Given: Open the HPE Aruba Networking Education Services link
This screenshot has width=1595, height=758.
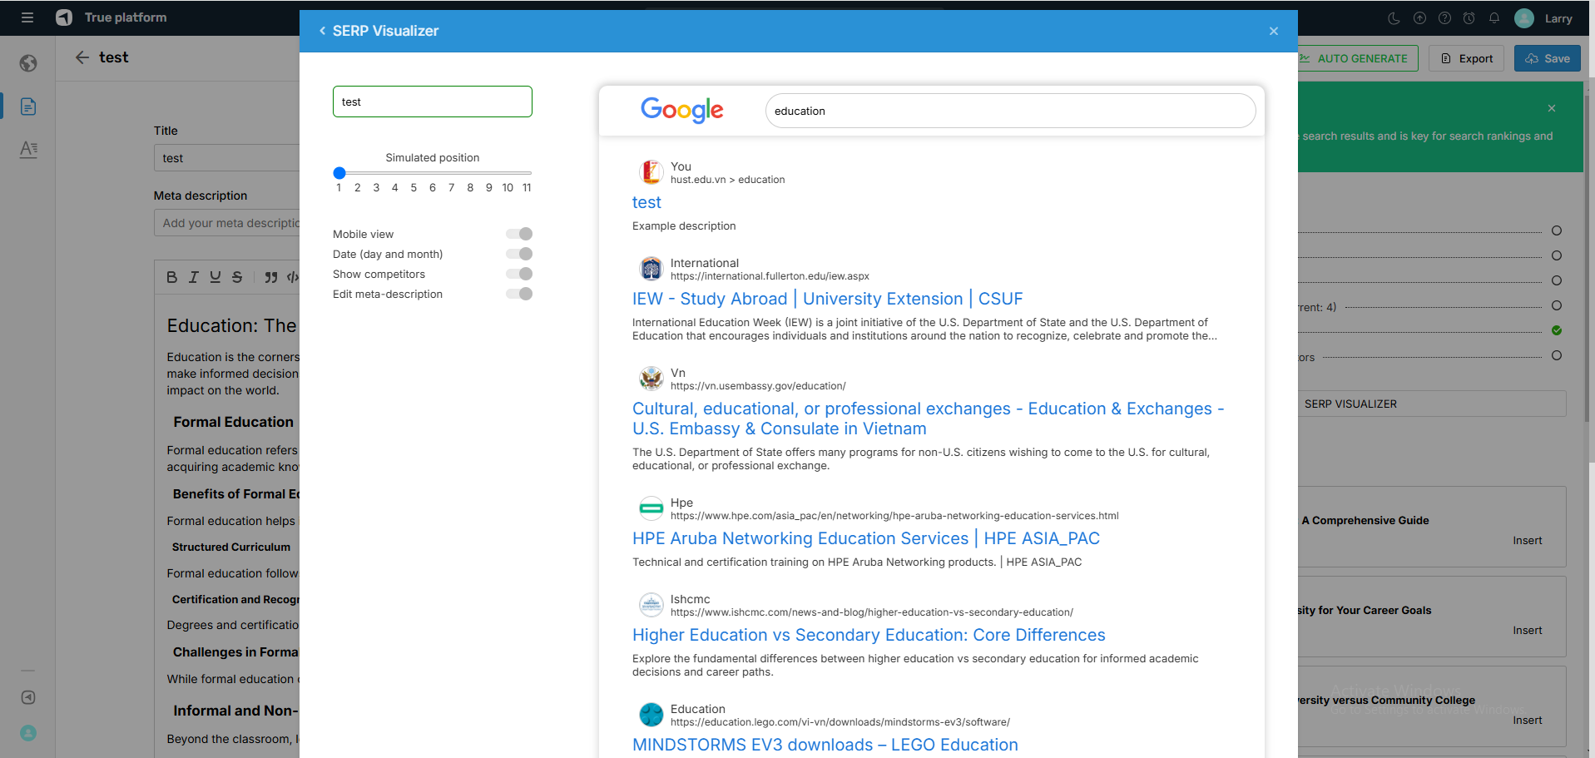Looking at the screenshot, I should [x=865, y=538].
